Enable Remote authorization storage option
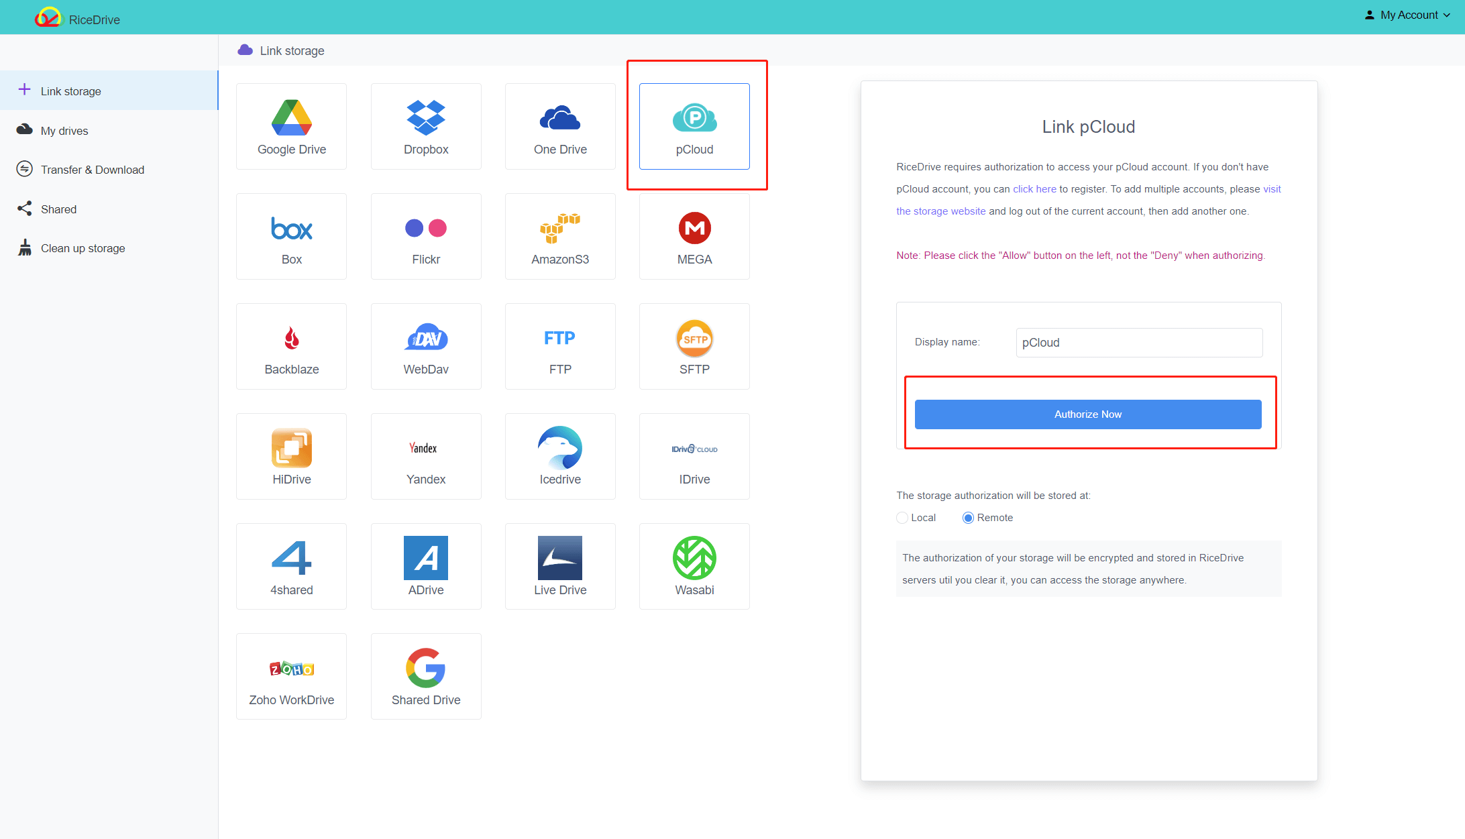The image size is (1465, 839). [967, 517]
